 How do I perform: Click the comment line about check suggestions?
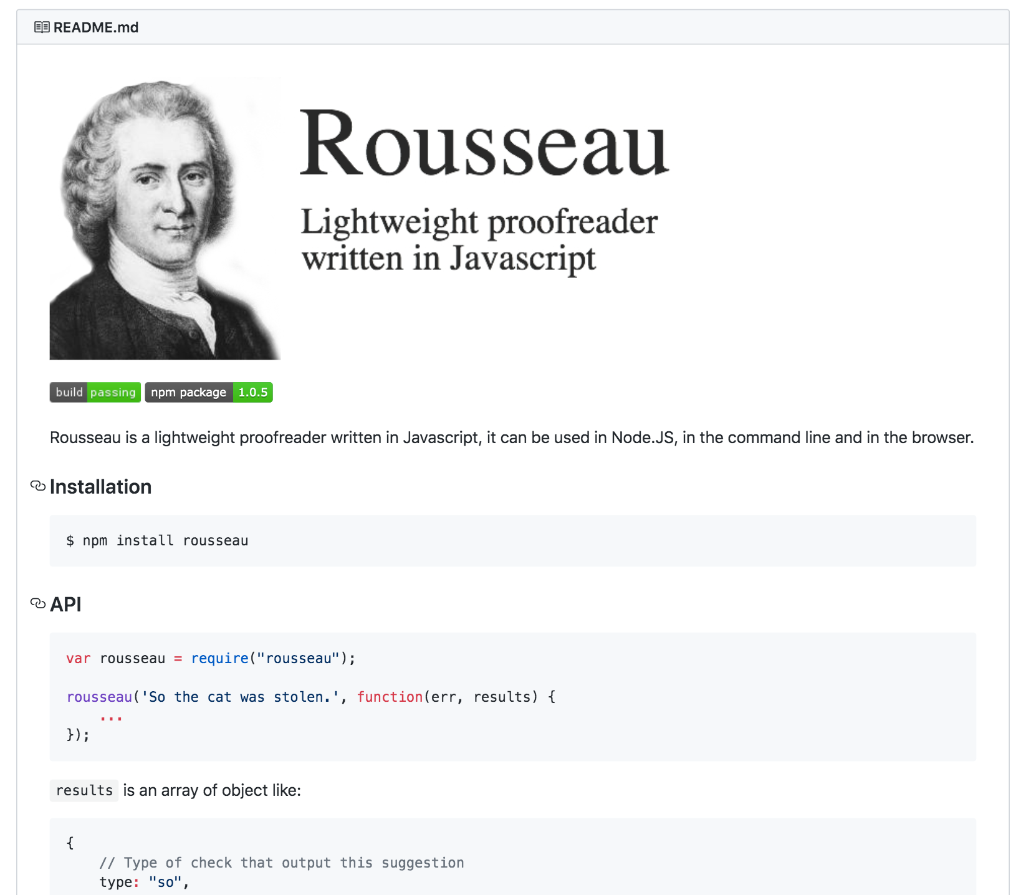[281, 863]
